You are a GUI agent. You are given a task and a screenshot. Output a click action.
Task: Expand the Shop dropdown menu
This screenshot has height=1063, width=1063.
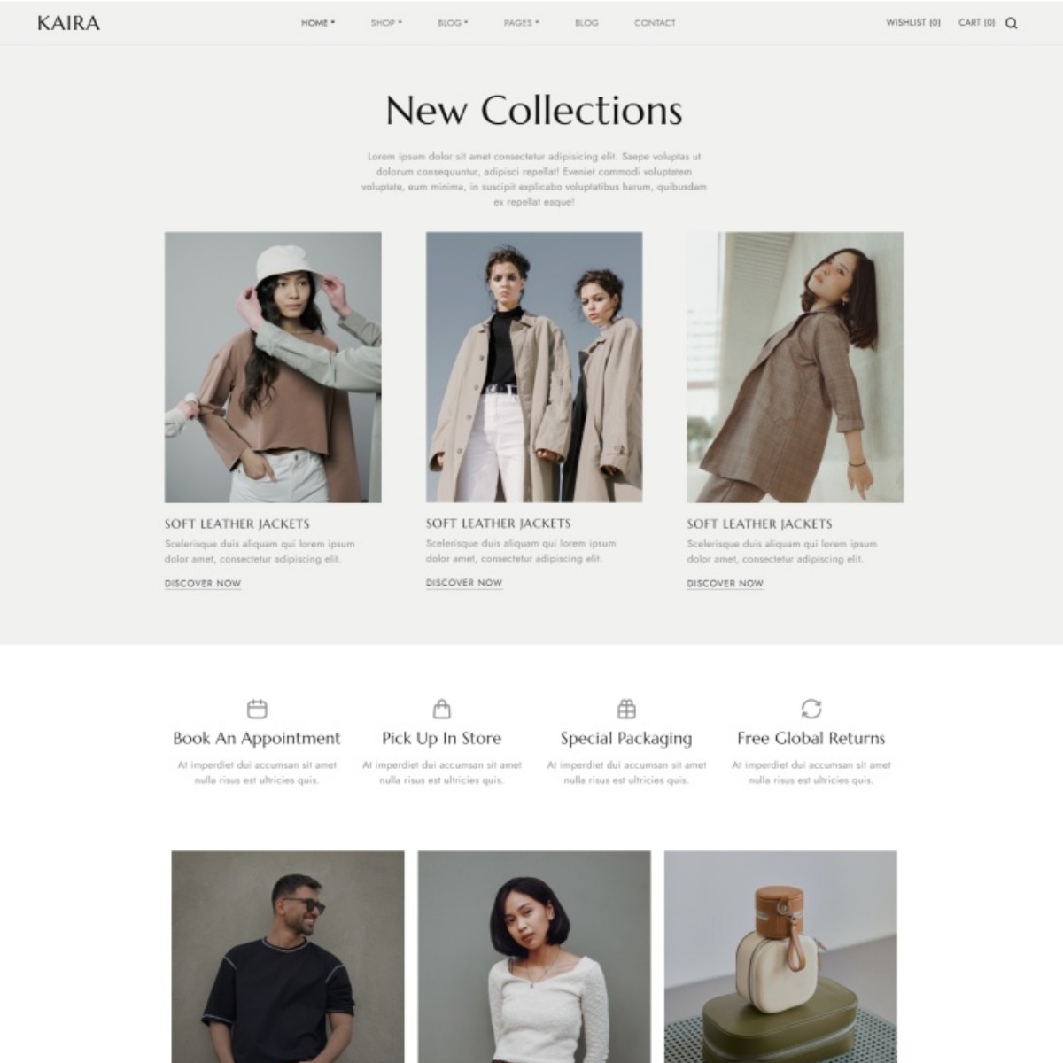click(x=386, y=23)
